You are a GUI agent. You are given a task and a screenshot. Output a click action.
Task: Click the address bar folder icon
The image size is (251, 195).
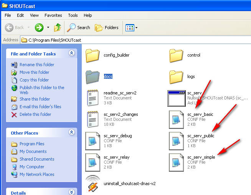24,40
